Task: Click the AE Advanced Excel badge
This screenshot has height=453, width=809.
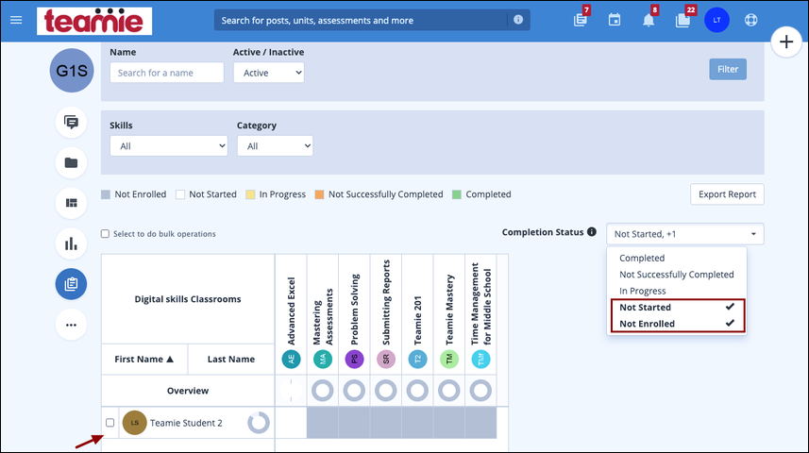Action: click(x=291, y=360)
